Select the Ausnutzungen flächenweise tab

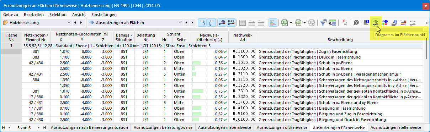pyautogui.click(x=339, y=127)
